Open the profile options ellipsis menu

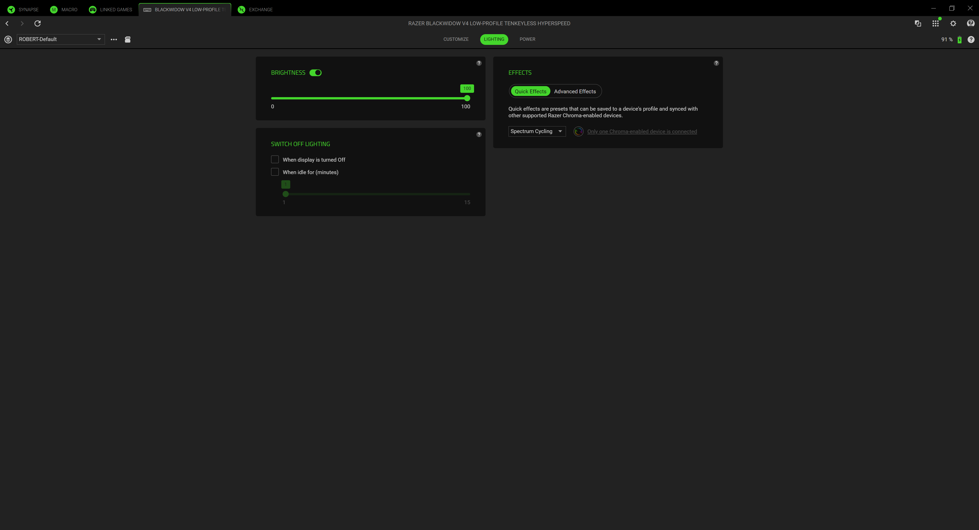(x=114, y=40)
